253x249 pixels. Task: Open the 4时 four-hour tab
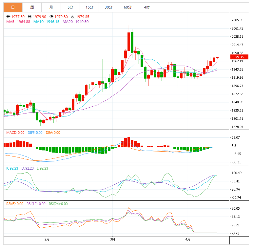147,7
